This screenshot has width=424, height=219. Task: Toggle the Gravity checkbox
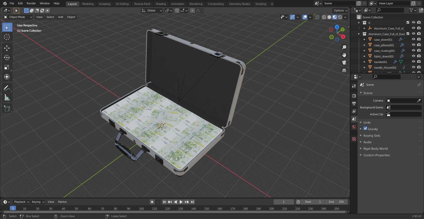pos(365,129)
